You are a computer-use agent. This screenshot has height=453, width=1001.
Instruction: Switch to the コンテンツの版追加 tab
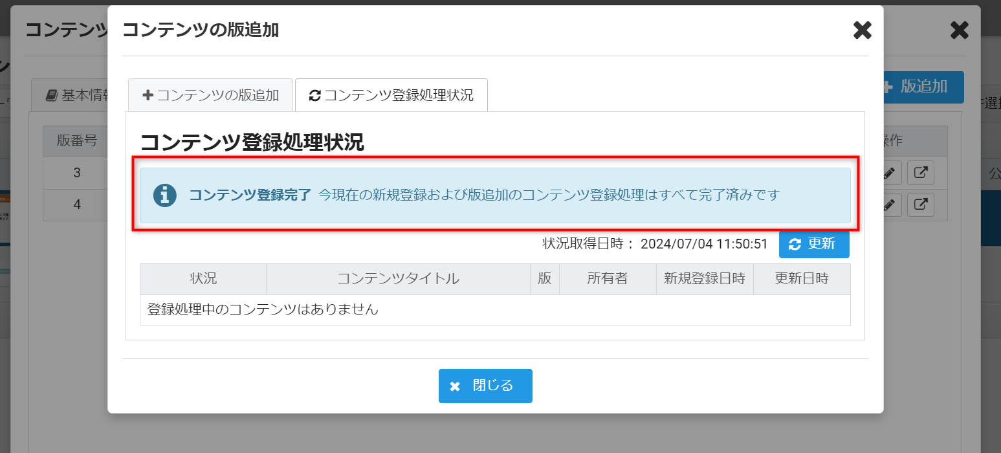pos(210,95)
